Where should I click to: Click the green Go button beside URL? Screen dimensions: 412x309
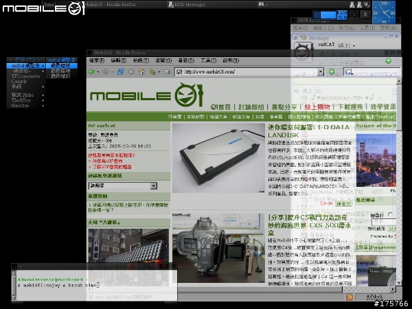pos(332,71)
